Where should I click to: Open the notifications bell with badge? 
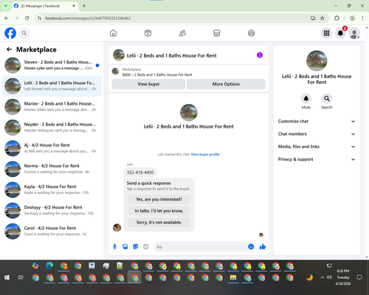(x=340, y=33)
